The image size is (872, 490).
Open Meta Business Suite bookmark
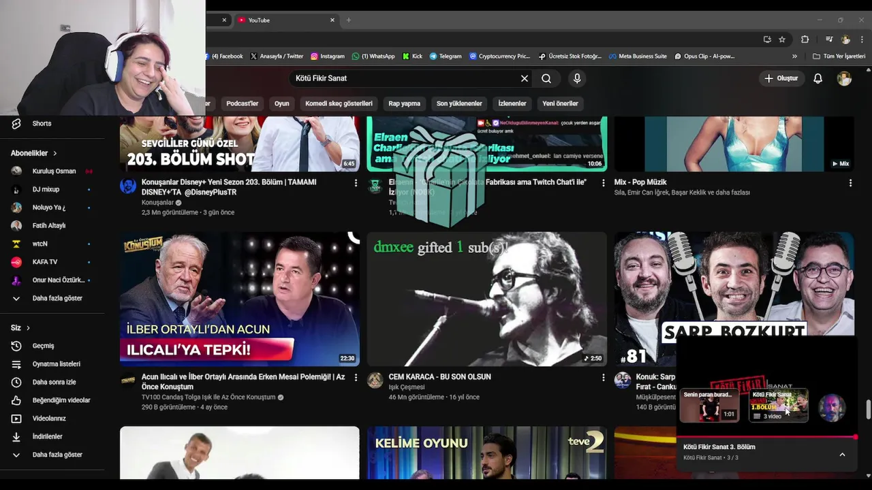pyautogui.click(x=638, y=56)
